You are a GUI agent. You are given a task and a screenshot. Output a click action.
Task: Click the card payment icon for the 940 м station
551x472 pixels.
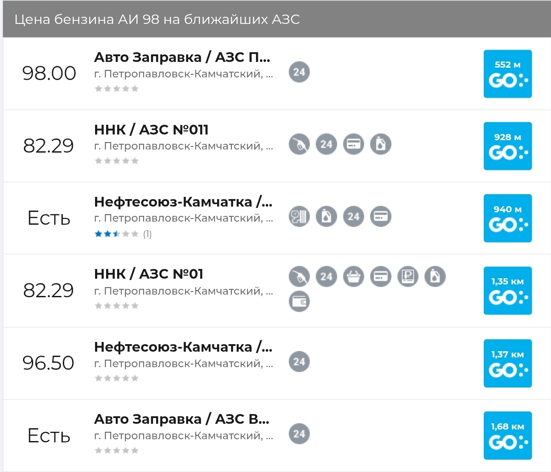click(380, 216)
